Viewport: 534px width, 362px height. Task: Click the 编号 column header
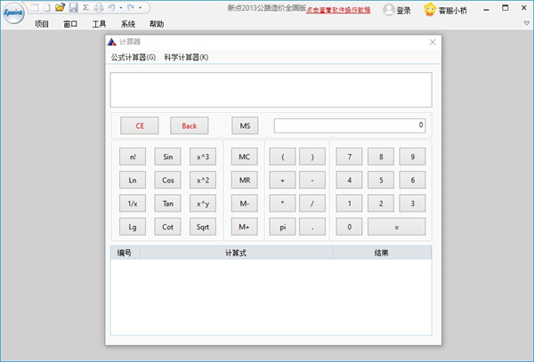click(x=125, y=253)
